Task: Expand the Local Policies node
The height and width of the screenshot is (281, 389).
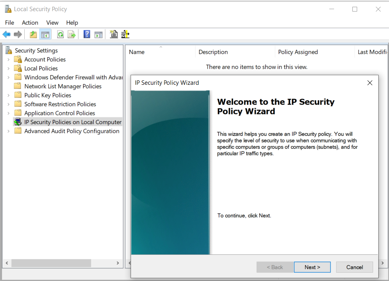Action: pos(9,68)
